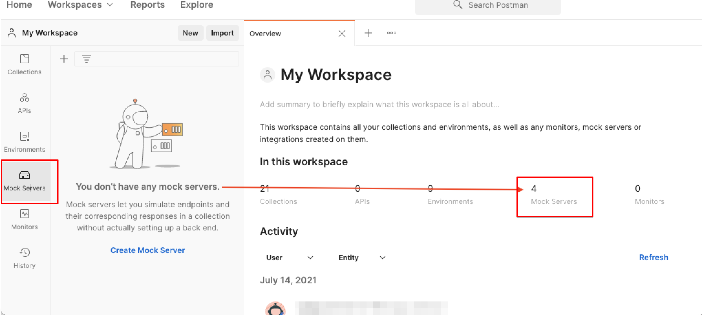
Task: Open more tab options with the ellipsis
Action: (x=392, y=33)
